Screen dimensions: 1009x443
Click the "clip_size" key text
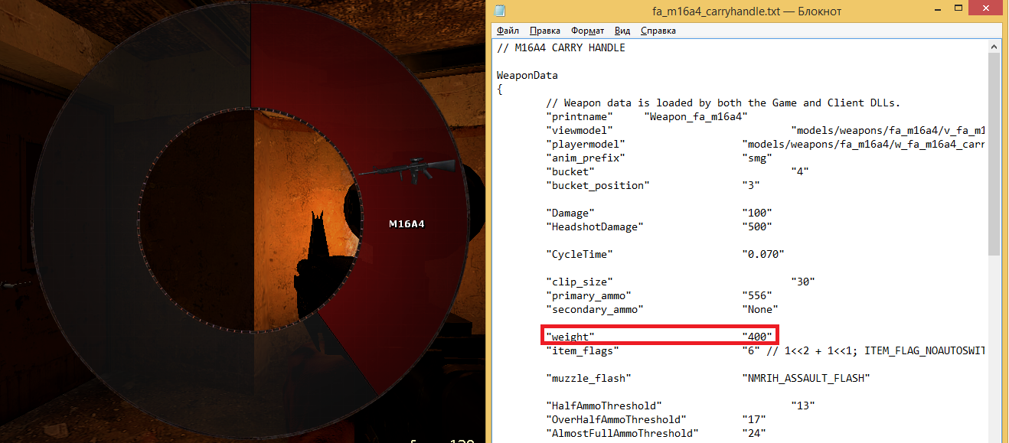pos(580,282)
